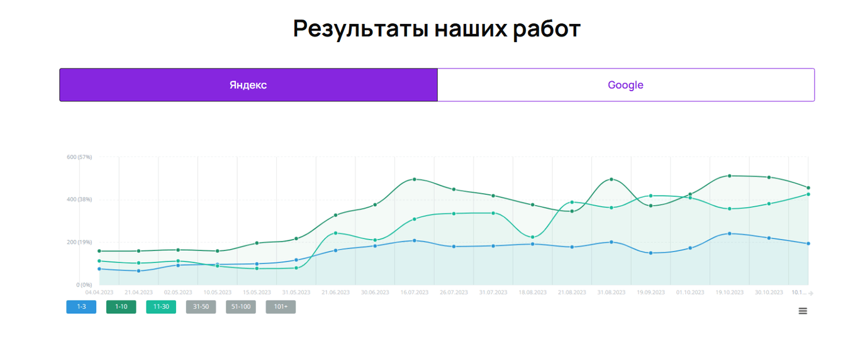Enable the 51-100 positions series
Screen dimensions: 843x339
pyautogui.click(x=241, y=307)
